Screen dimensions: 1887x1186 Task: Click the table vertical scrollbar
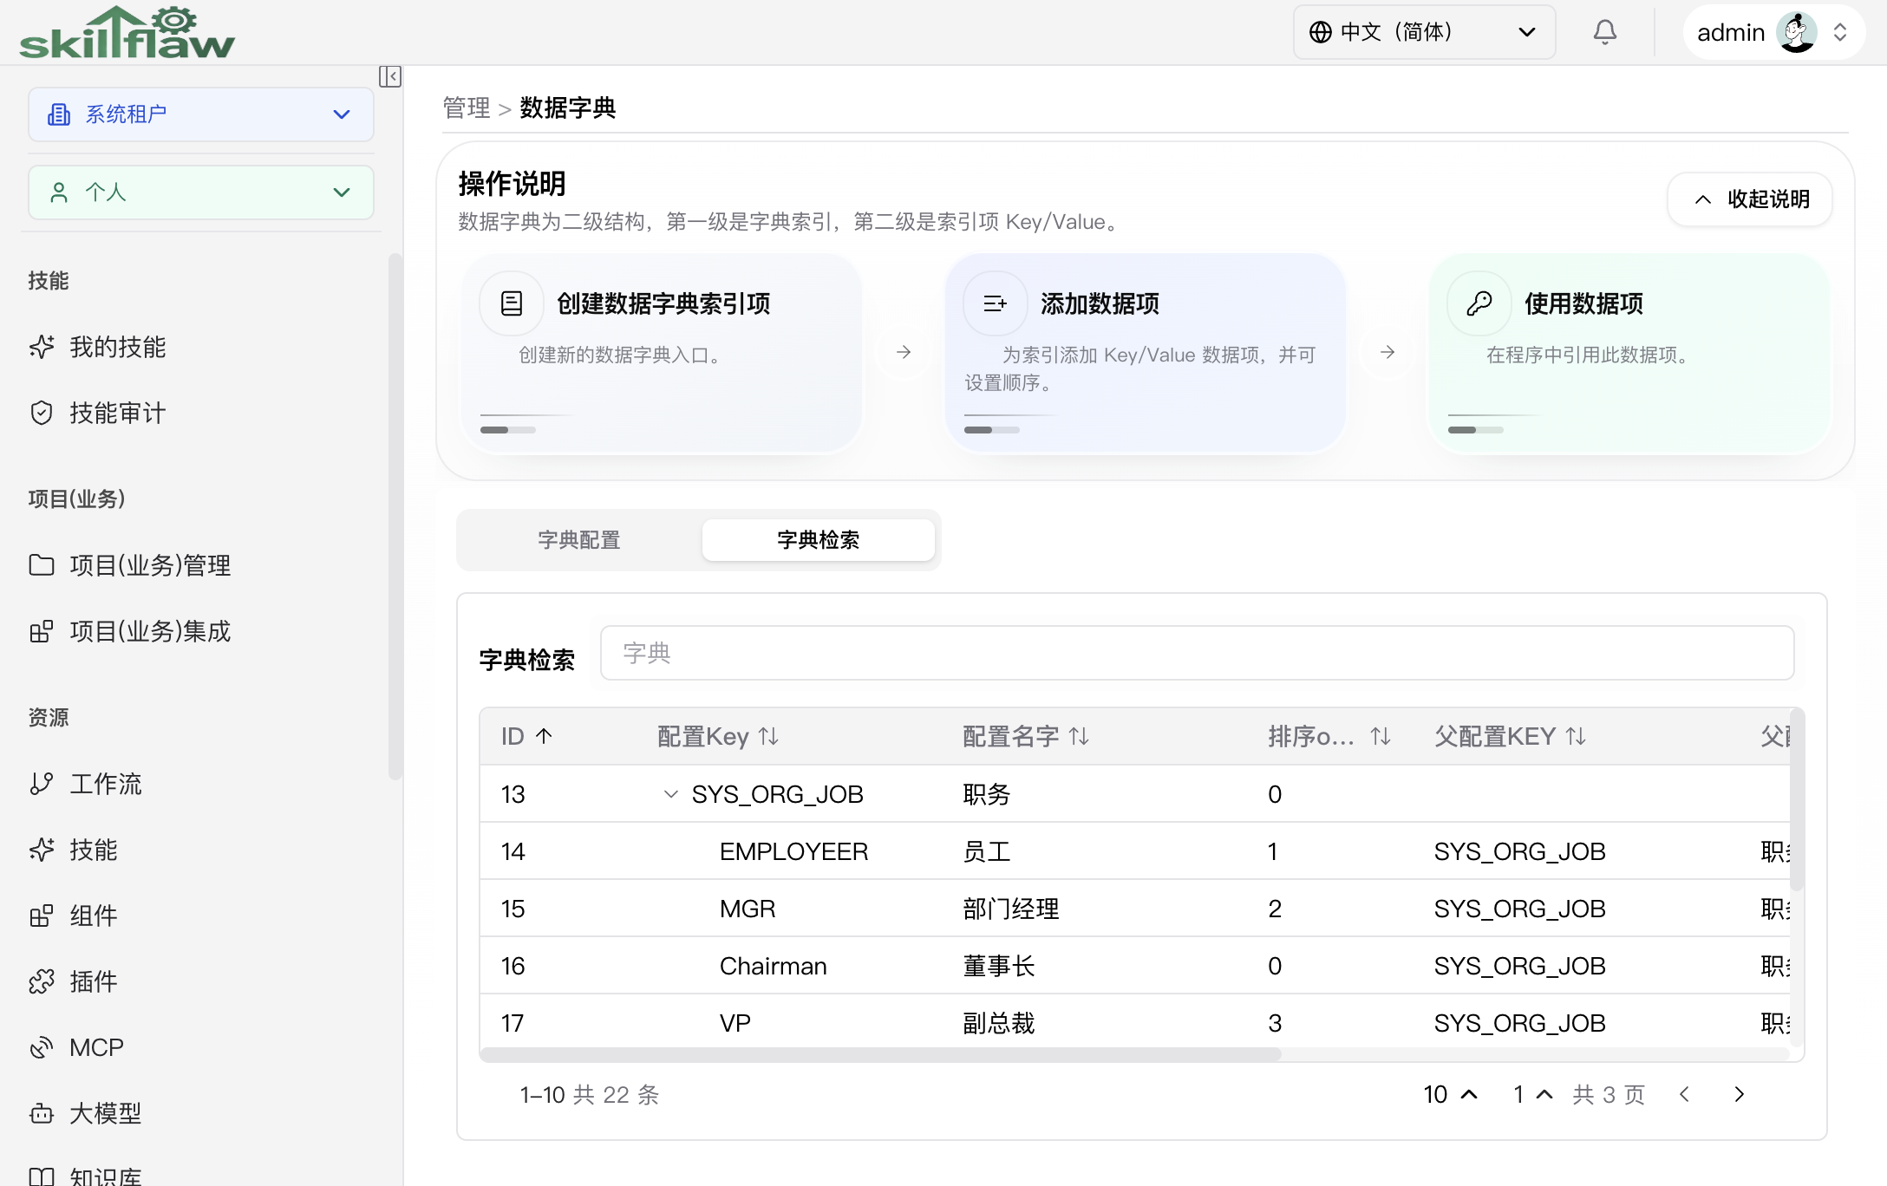point(1797,799)
